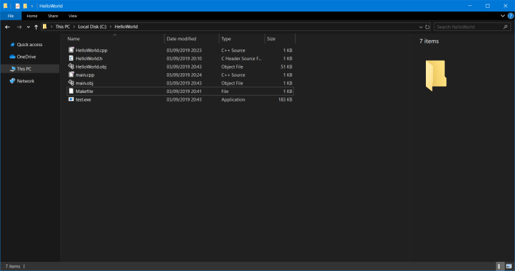This screenshot has height=271, width=515.
Task: Expand the address bar history dropdown
Action: point(421,27)
